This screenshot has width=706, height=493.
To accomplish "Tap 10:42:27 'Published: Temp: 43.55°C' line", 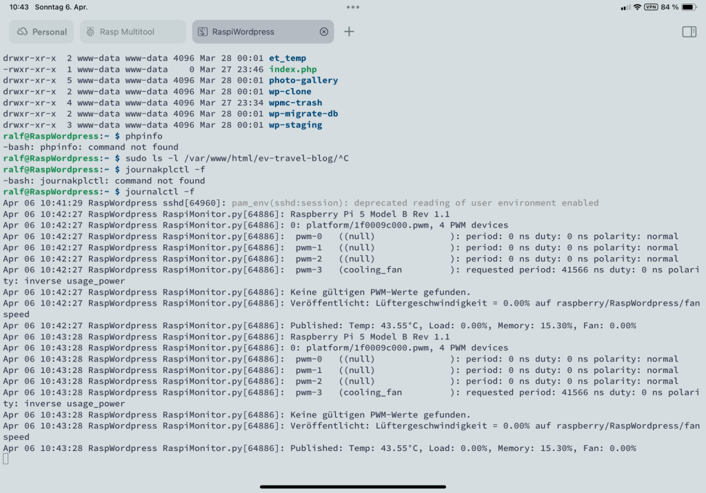I will [319, 325].
